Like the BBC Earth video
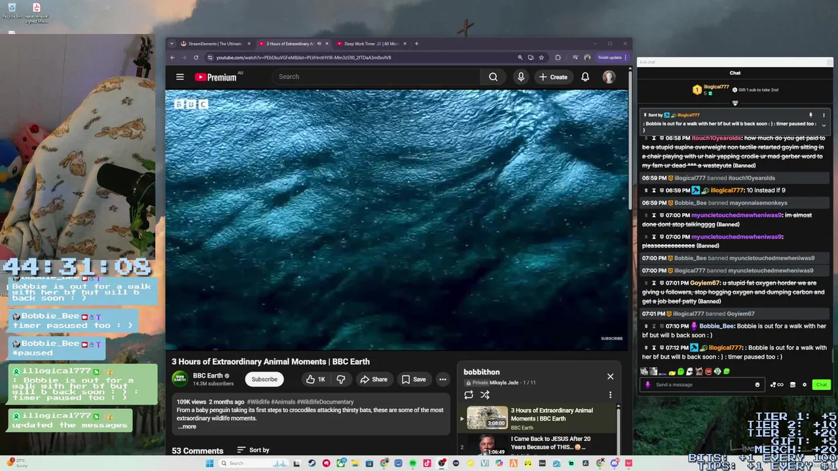 (315, 379)
